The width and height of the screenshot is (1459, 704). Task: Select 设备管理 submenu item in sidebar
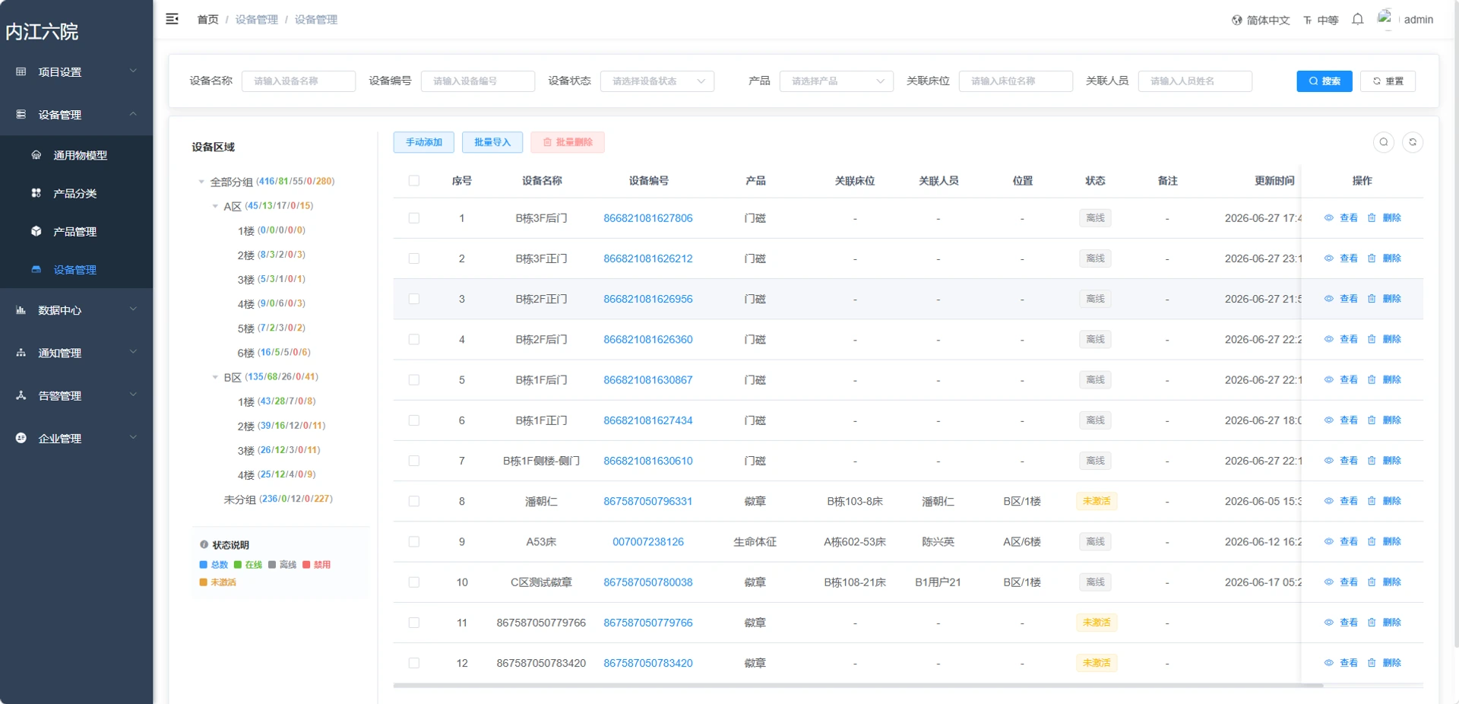[76, 269]
